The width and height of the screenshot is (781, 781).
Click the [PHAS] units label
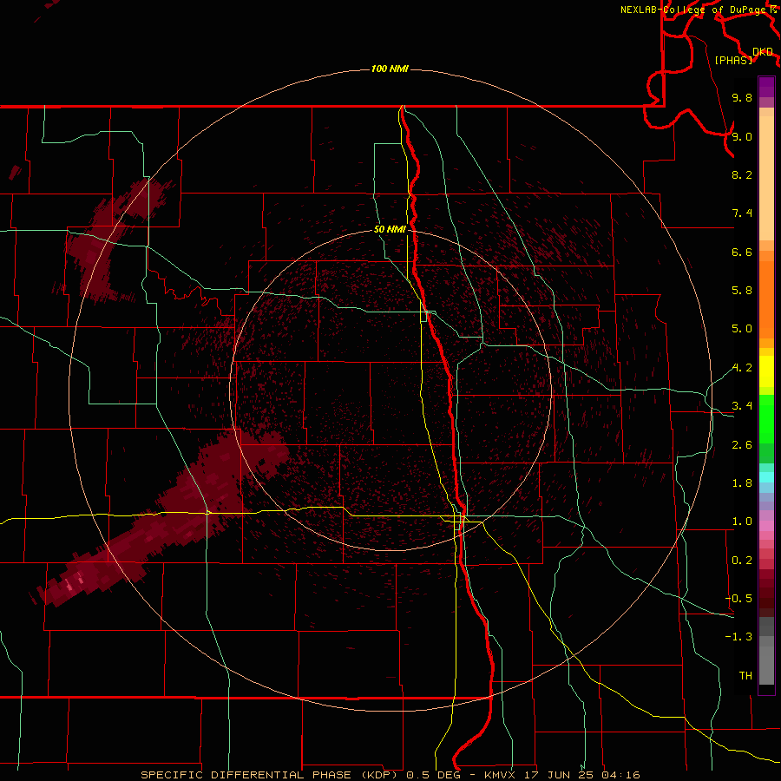pos(733,60)
